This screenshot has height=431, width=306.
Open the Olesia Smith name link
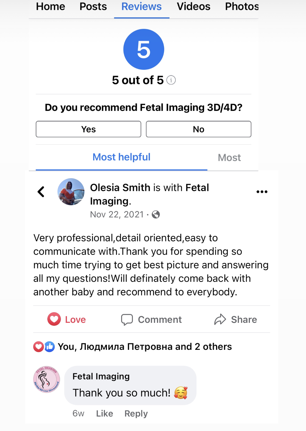(x=120, y=188)
